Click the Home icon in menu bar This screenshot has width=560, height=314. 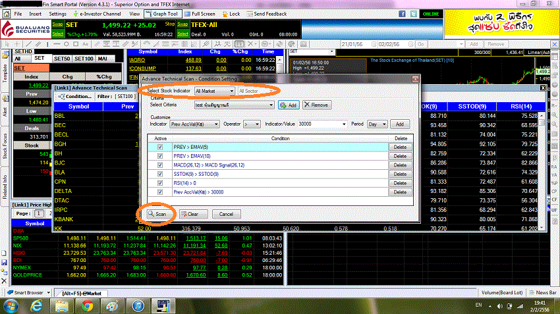pyautogui.click(x=7, y=14)
